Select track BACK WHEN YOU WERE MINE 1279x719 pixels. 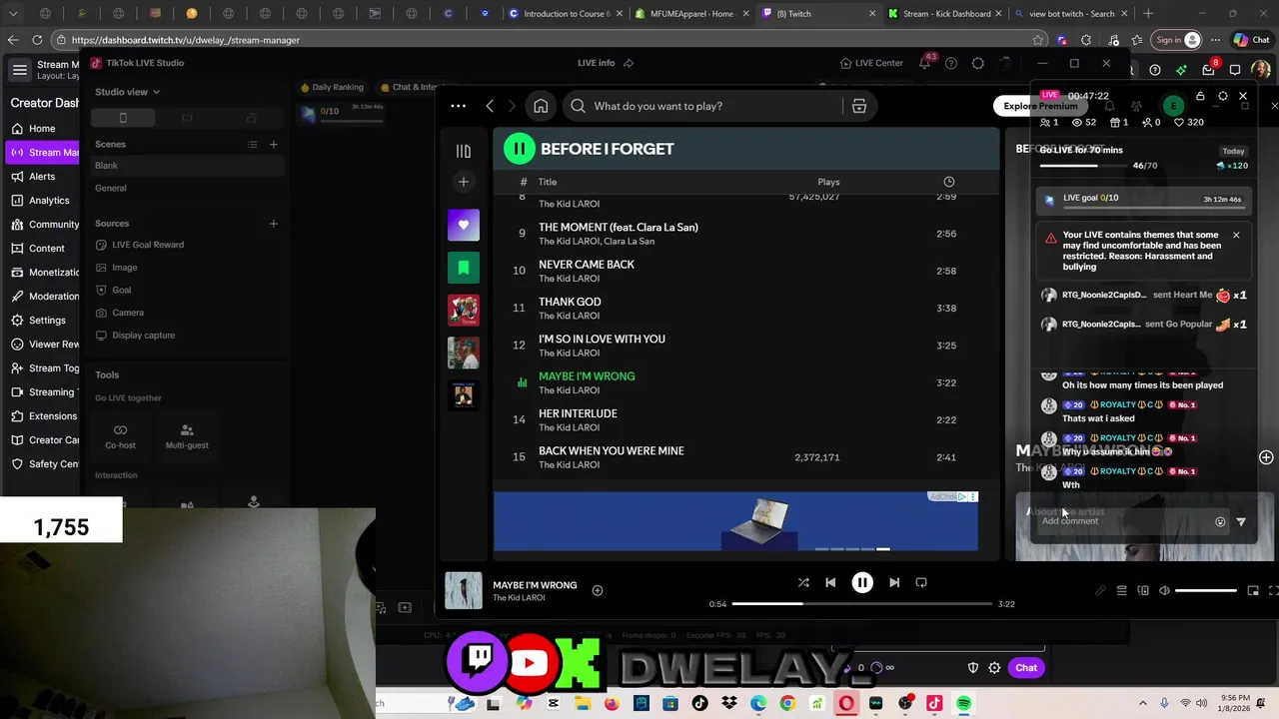coord(745,457)
